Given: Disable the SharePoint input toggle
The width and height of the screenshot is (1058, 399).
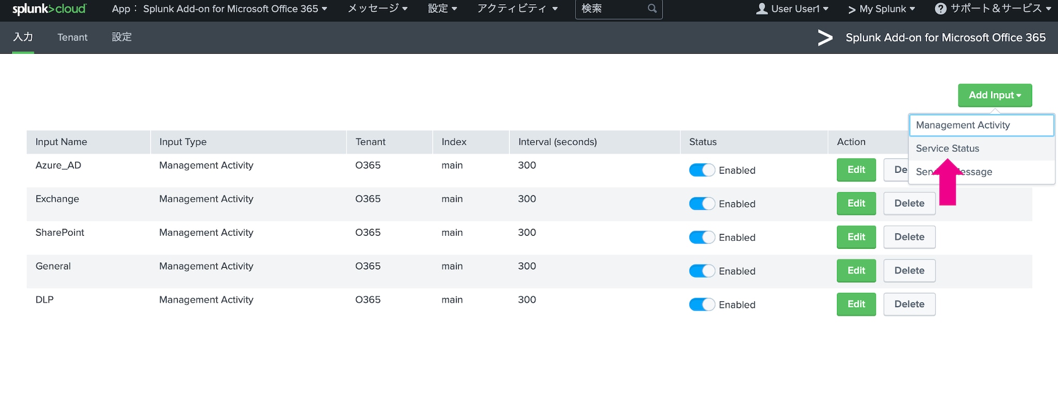Looking at the screenshot, I should 702,237.
